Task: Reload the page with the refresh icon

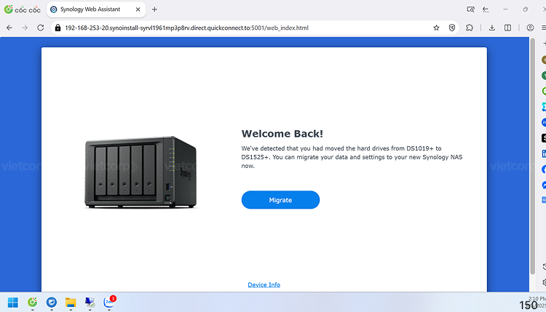Action: 41,28
